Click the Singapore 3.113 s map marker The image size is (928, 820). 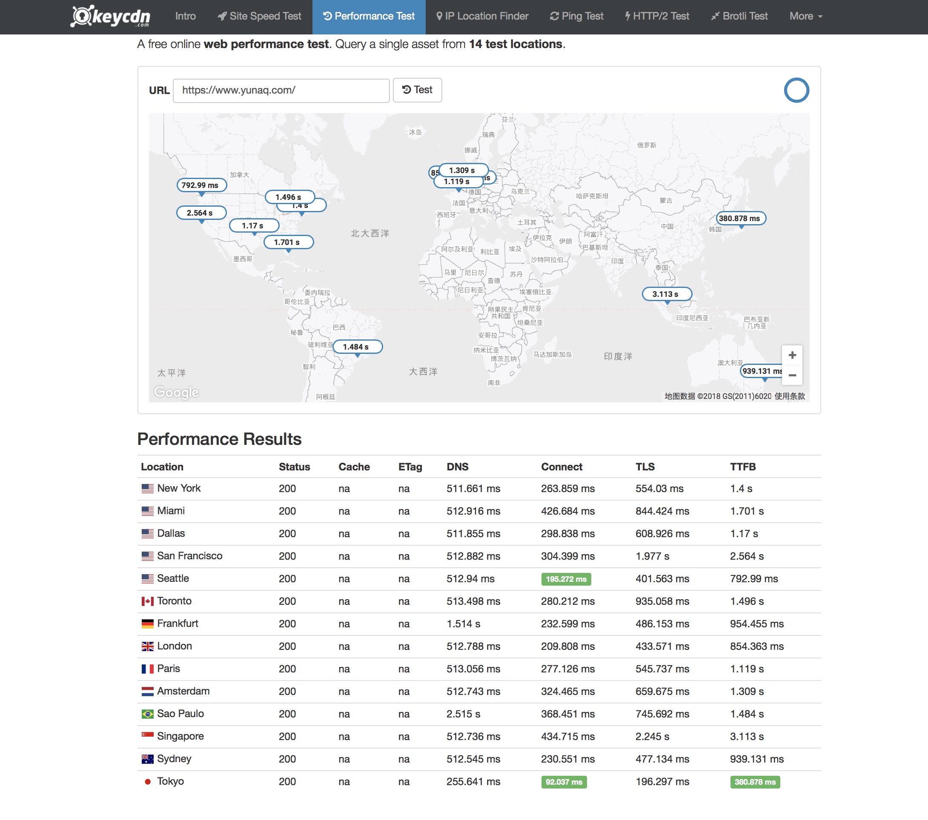tap(666, 294)
